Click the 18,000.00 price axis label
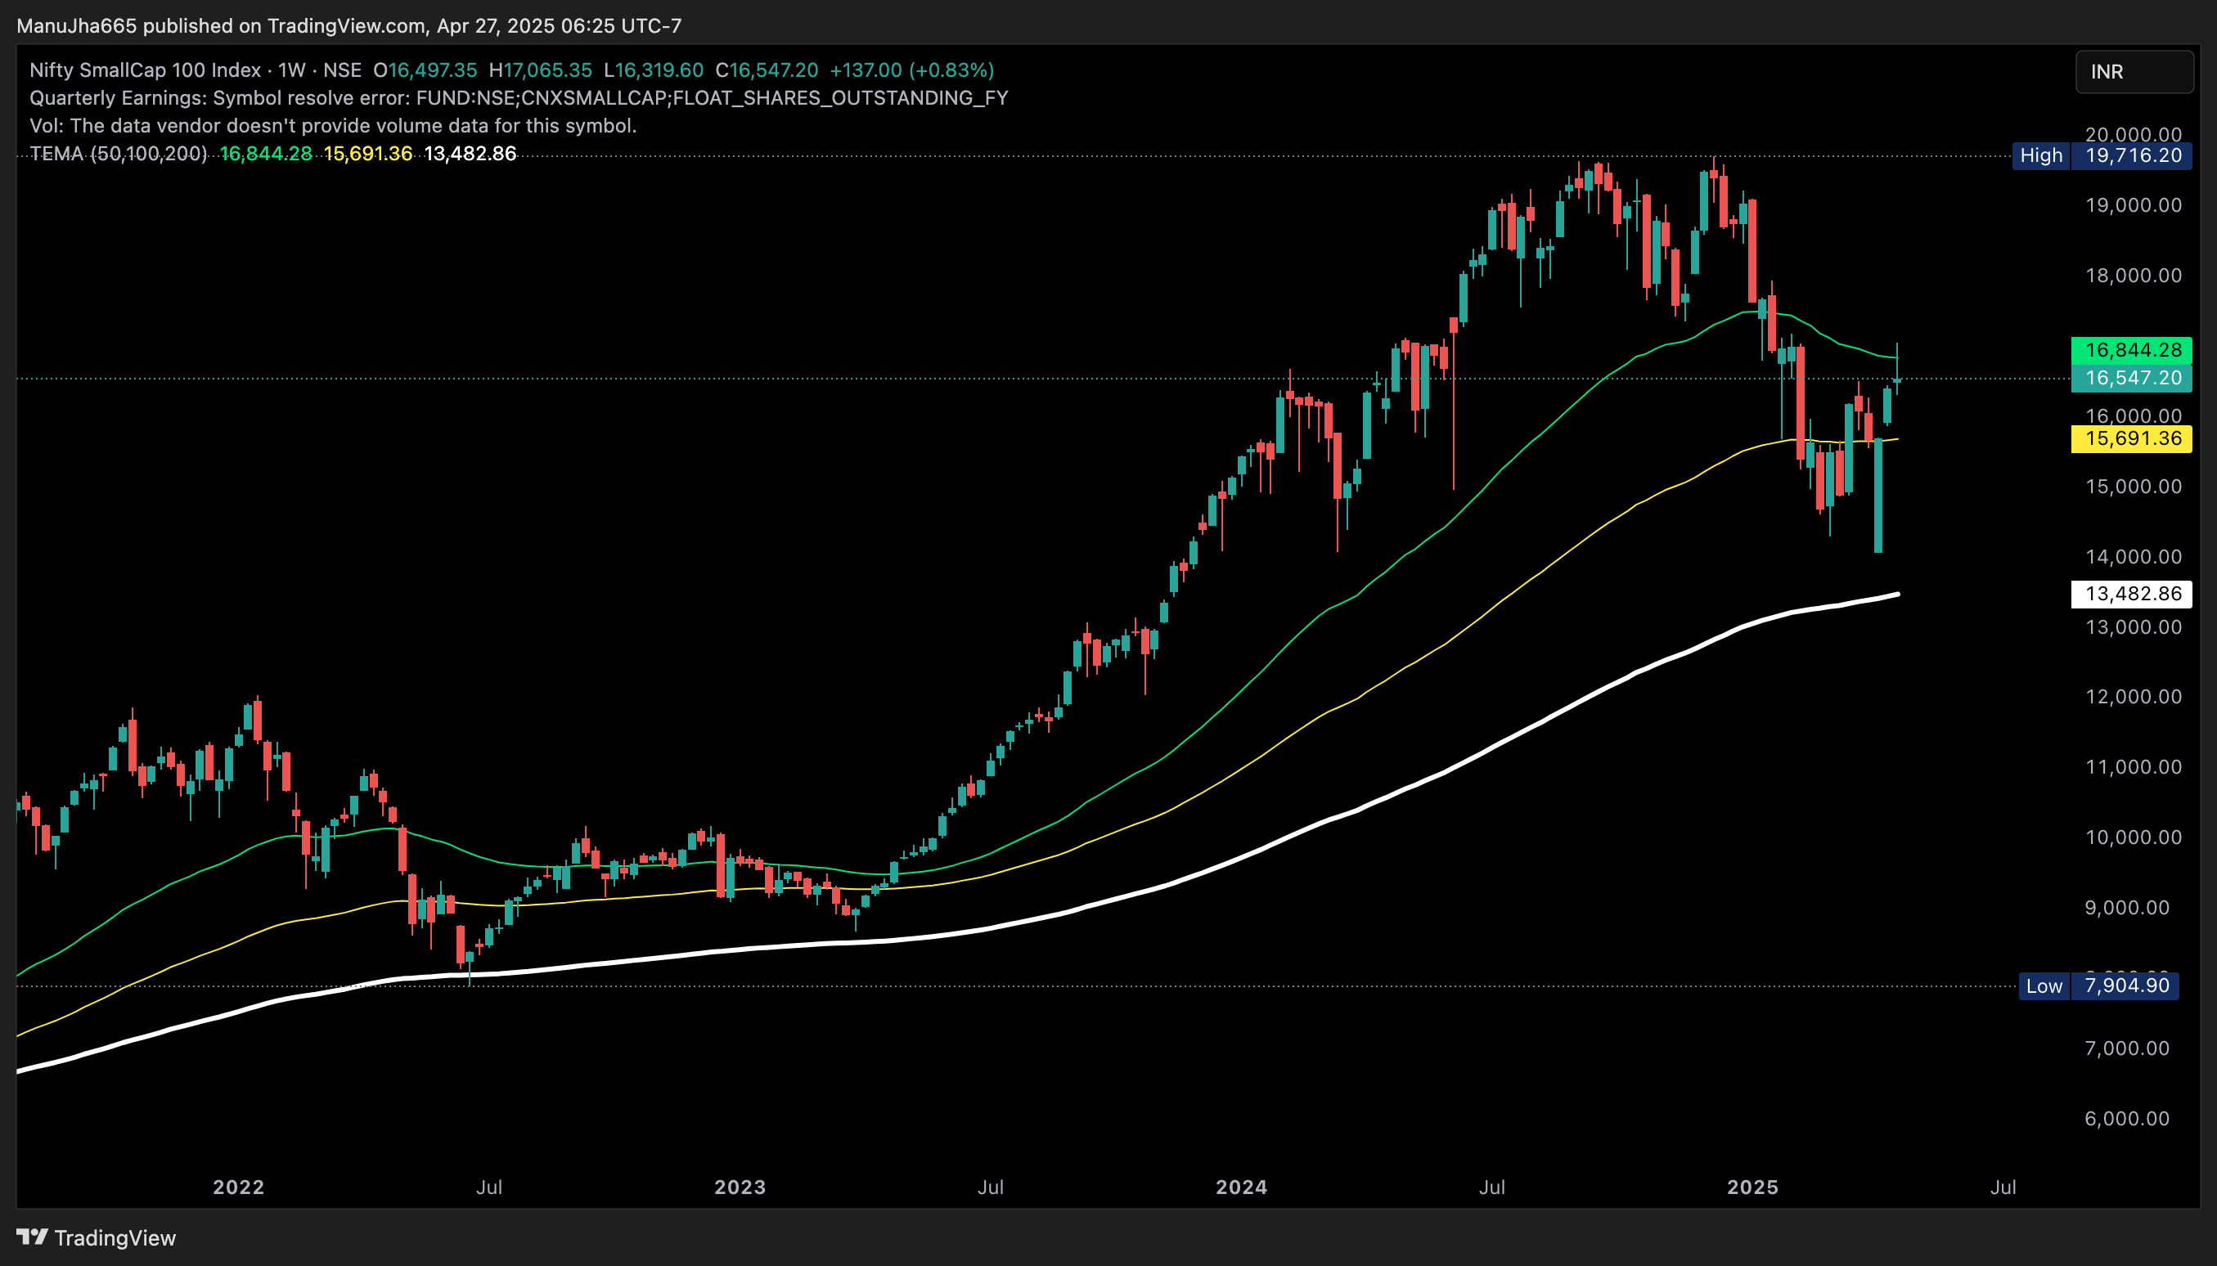2217x1266 pixels. click(x=2133, y=276)
